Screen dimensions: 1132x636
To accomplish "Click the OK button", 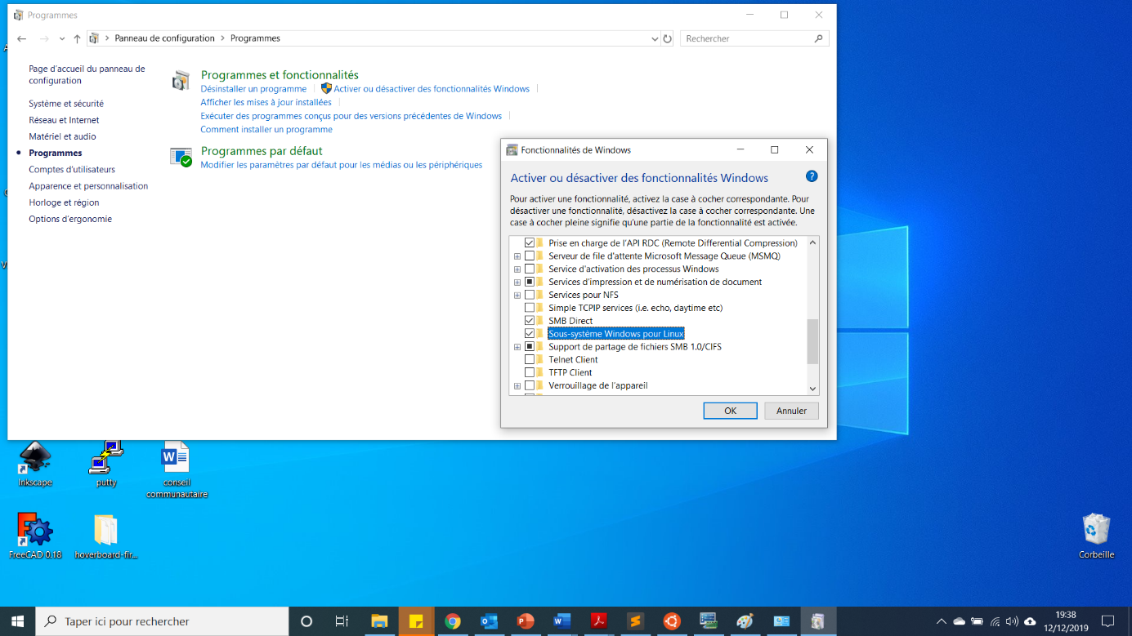I will click(730, 411).
